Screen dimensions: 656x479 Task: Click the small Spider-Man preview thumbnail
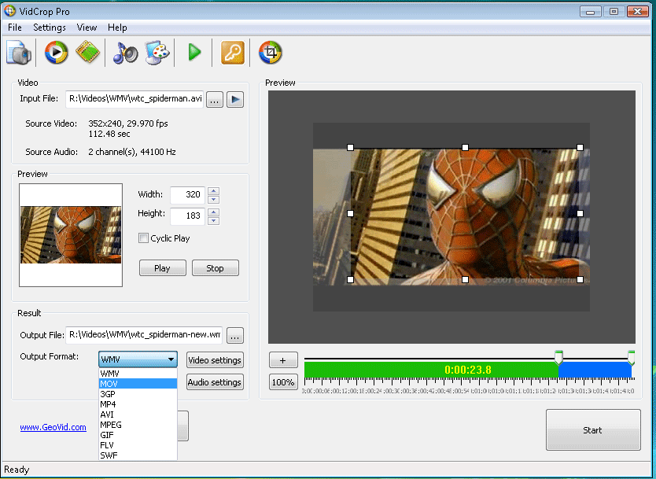coord(71,235)
